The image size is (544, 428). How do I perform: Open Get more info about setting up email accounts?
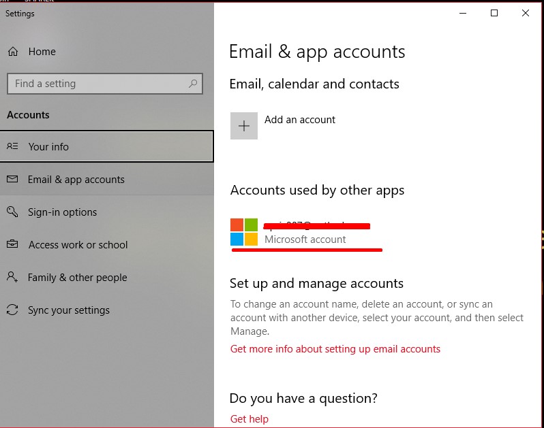pyautogui.click(x=335, y=348)
